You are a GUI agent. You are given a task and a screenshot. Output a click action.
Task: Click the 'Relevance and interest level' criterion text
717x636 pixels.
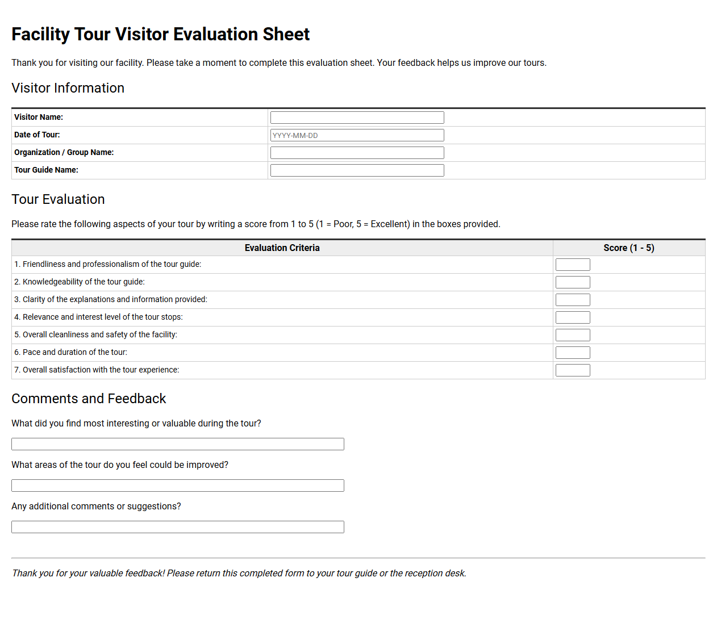98,317
